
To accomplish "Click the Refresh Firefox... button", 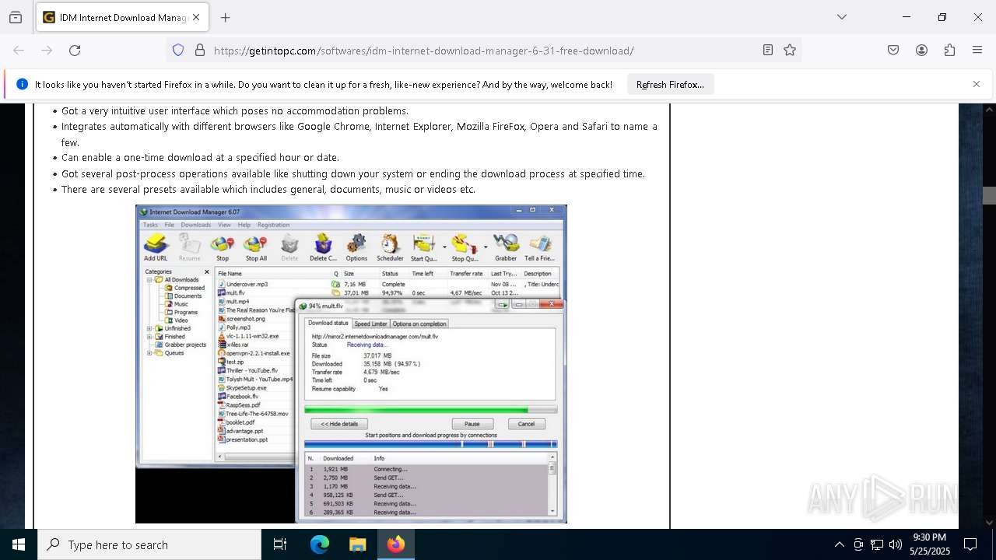I will tap(670, 85).
